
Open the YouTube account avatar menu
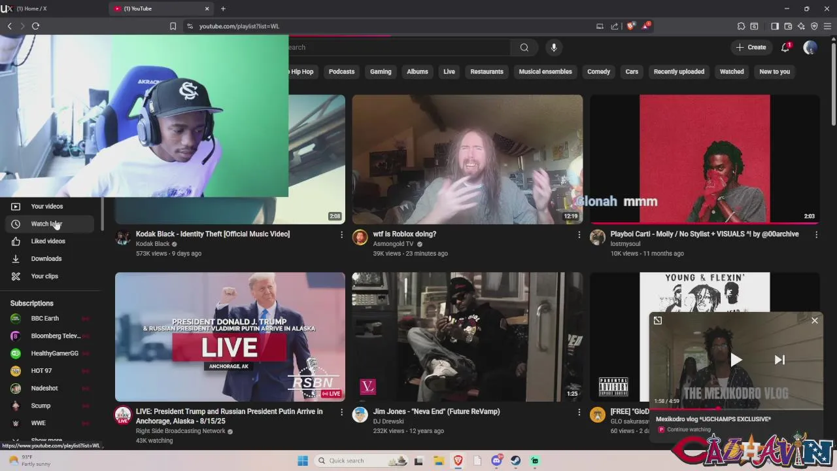click(810, 47)
